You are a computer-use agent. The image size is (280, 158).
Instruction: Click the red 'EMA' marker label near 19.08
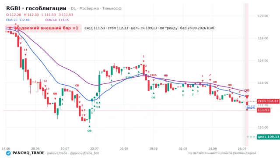(x=154, y=75)
